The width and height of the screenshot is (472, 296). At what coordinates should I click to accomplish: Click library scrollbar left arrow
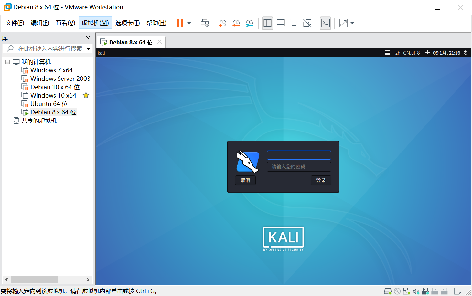tap(7, 280)
